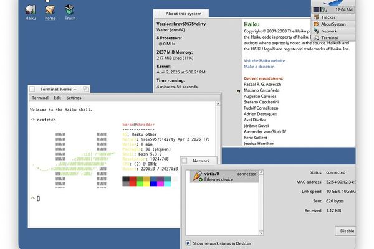Click the baron@shredder text in Terminal
This screenshot has height=249, width=374.
coord(138,125)
